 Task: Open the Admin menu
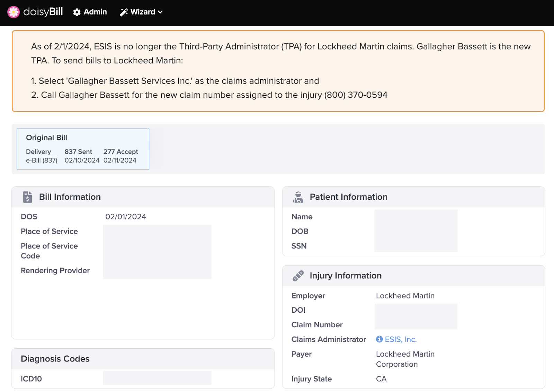coord(95,12)
